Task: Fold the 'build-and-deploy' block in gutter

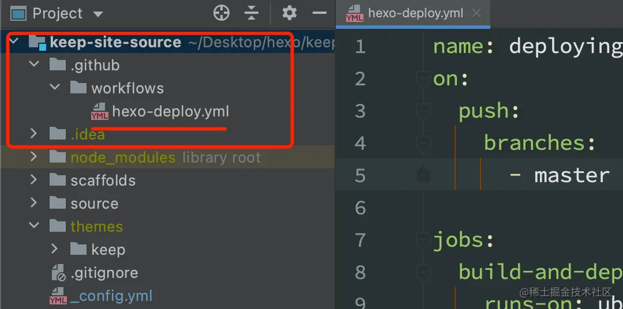Action: coord(423,272)
